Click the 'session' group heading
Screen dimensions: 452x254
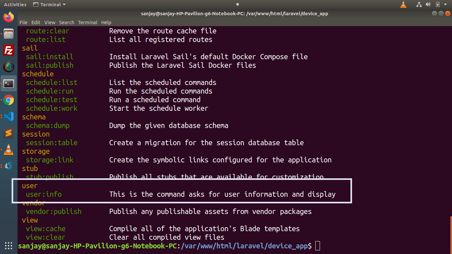tap(36, 134)
